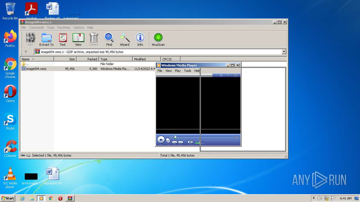Click the drive icon in WinRAR status bar
This screenshot has width=360, height=202.
[23, 155]
